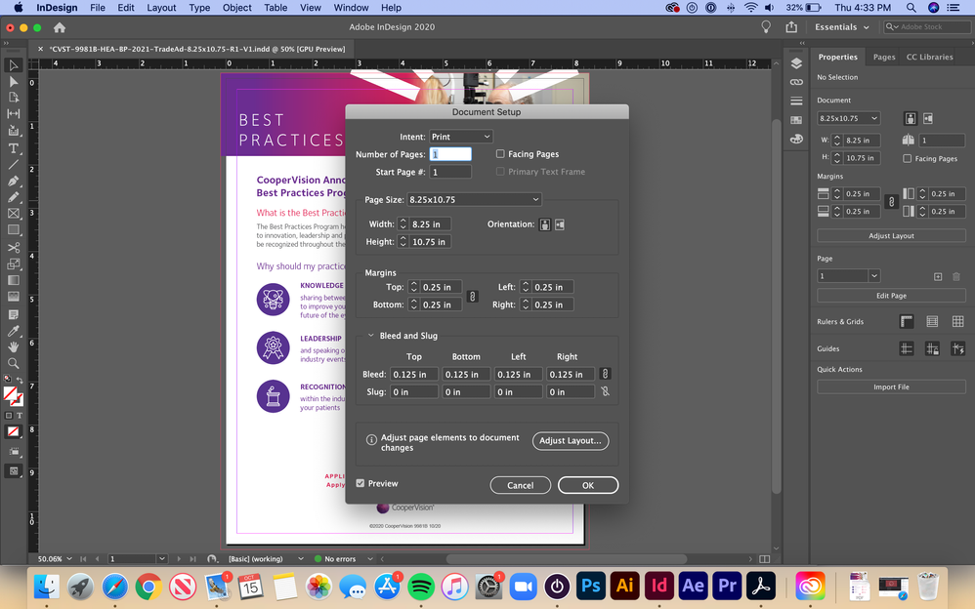The image size is (975, 609).
Task: Select the Direct Selection tool
Action: pos(13,81)
